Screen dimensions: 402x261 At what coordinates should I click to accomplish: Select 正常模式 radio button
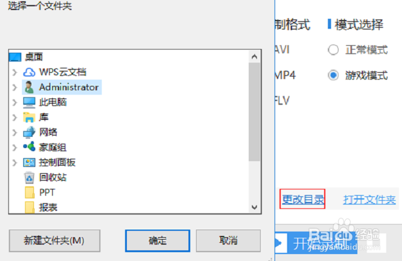point(333,50)
